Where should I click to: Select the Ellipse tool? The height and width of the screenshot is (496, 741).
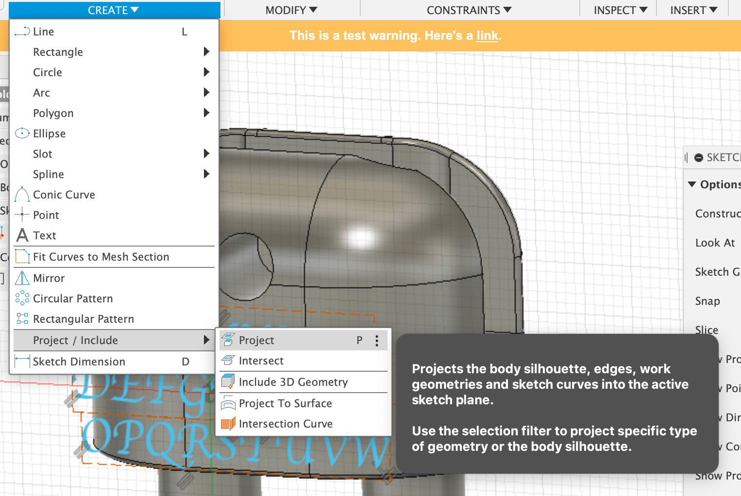tap(50, 133)
